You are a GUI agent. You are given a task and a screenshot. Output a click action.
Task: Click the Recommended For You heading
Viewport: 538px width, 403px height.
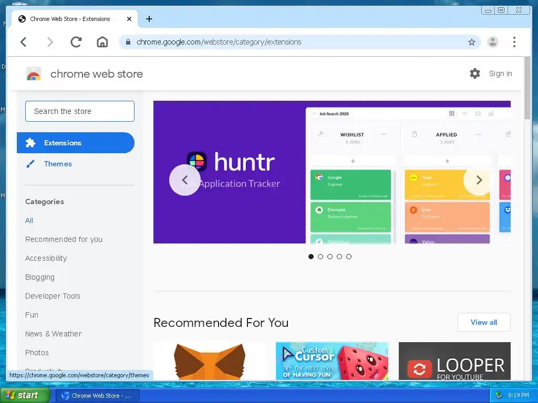tap(221, 323)
